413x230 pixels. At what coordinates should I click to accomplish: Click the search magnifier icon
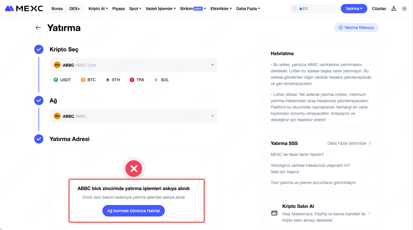(x=295, y=9)
